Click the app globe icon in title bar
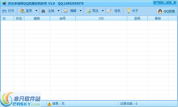The height and width of the screenshot is (107, 178). [4, 3]
